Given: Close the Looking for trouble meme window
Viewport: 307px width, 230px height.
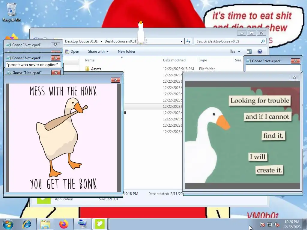Looking at the screenshot, I should [294, 77].
